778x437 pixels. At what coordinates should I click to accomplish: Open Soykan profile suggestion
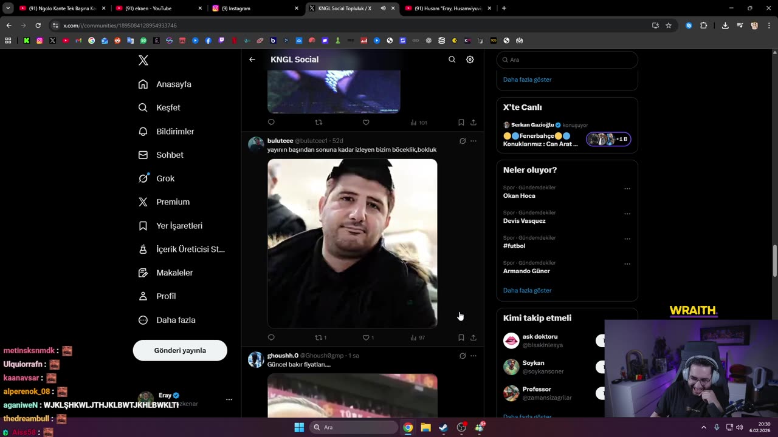coord(533,363)
